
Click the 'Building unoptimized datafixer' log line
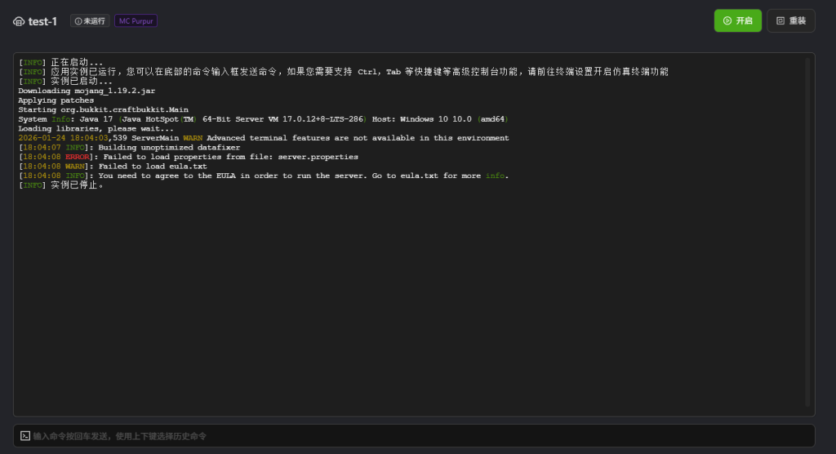pos(170,147)
